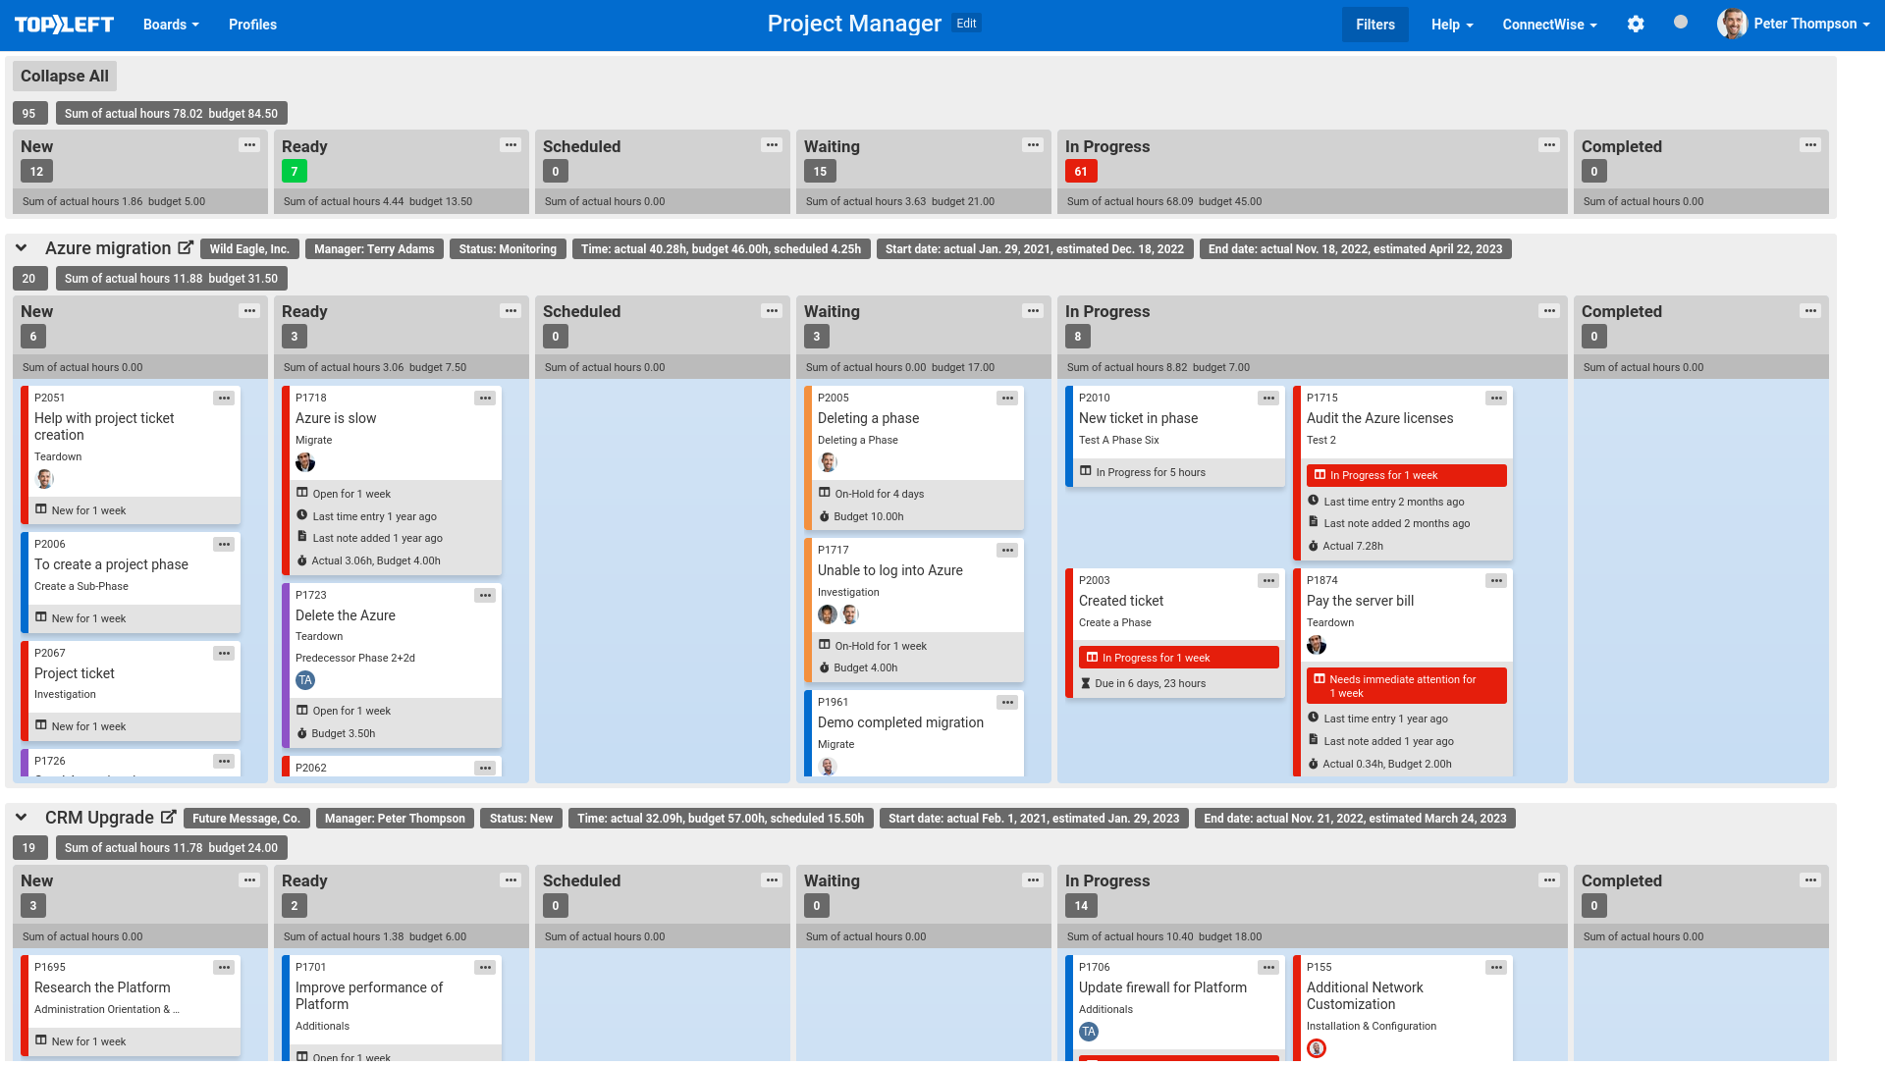This screenshot has width=1885, height=1066.
Task: Click the TopLeft logo
Action: pyautogui.click(x=64, y=25)
